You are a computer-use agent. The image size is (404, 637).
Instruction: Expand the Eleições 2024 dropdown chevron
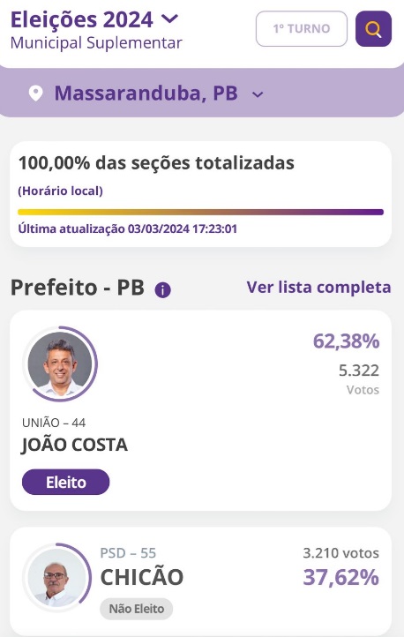[x=169, y=19]
